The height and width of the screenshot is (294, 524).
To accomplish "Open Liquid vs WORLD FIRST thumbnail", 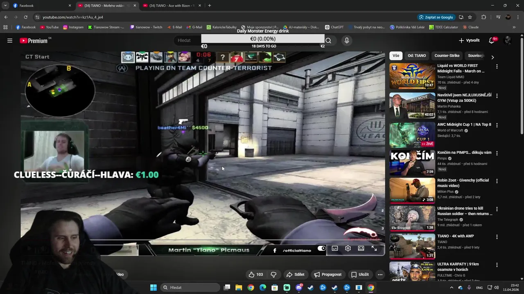I will click(x=412, y=76).
